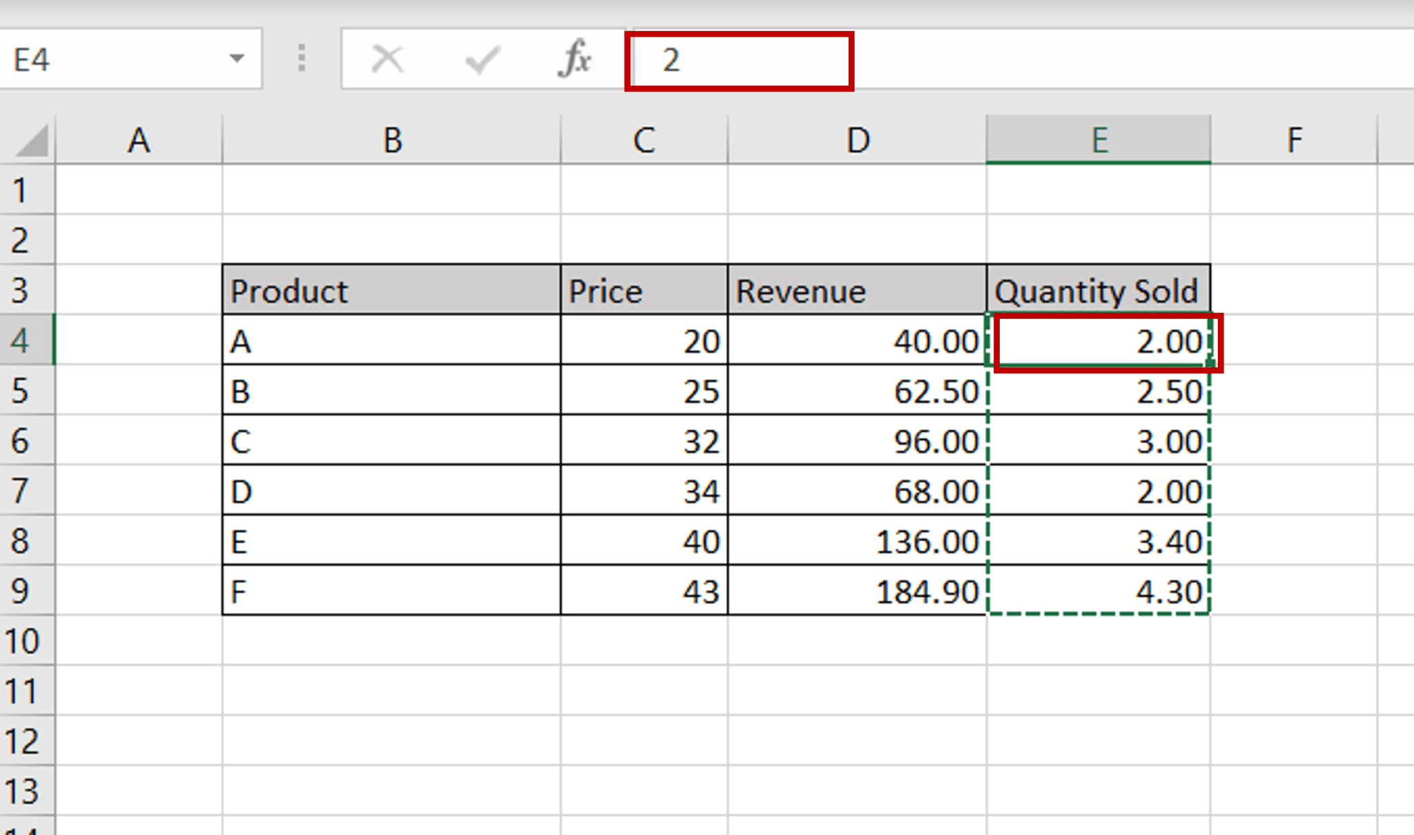Select the Product header cell
Image resolution: width=1414 pixels, height=835 pixels.
391,291
